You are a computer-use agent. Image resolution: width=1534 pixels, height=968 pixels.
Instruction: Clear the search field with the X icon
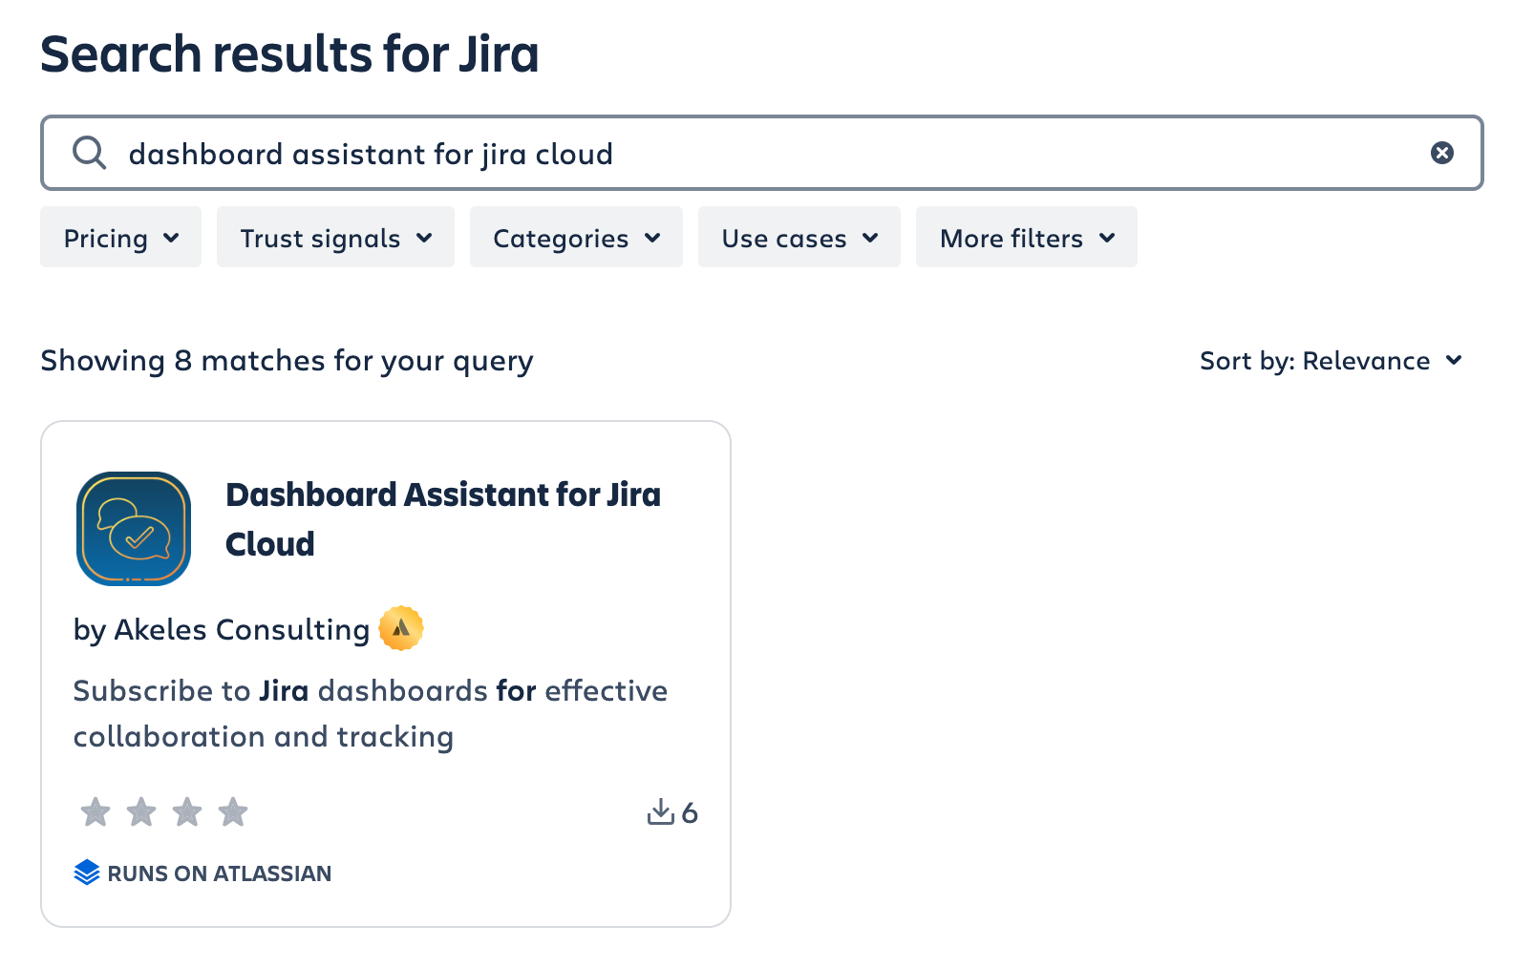pos(1441,153)
